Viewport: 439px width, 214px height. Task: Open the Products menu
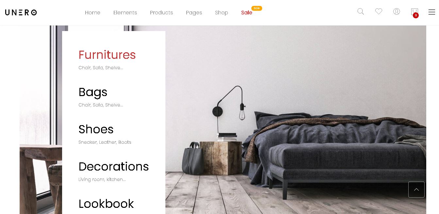point(161,12)
